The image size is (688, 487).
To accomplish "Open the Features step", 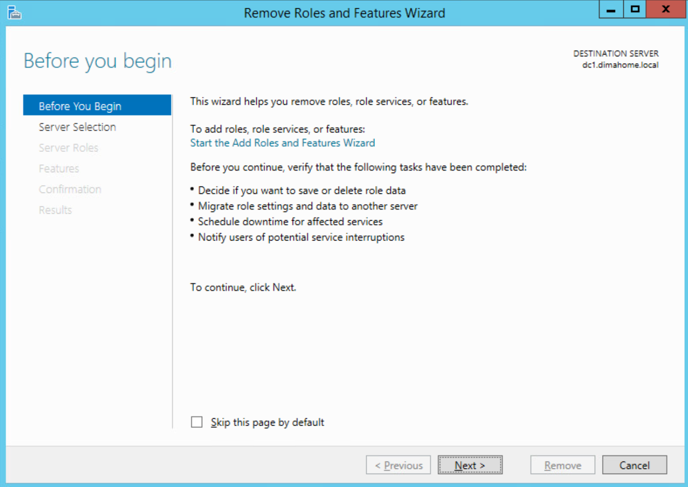I will 59,168.
